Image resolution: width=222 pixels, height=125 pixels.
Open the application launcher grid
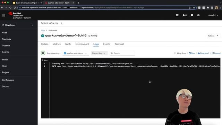pyautogui.click(x=177, y=15)
